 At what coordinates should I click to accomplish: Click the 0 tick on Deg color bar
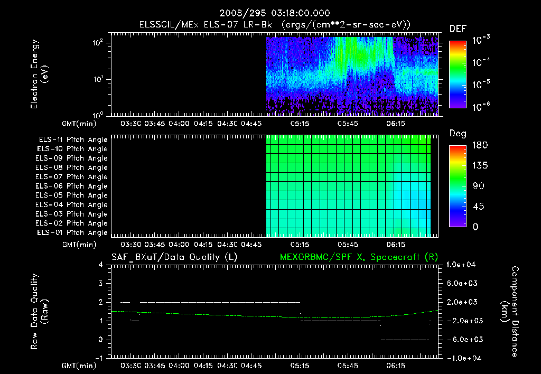476,227
